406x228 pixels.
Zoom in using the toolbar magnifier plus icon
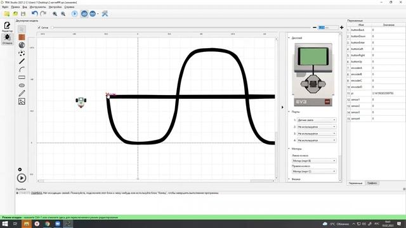coord(55,14)
